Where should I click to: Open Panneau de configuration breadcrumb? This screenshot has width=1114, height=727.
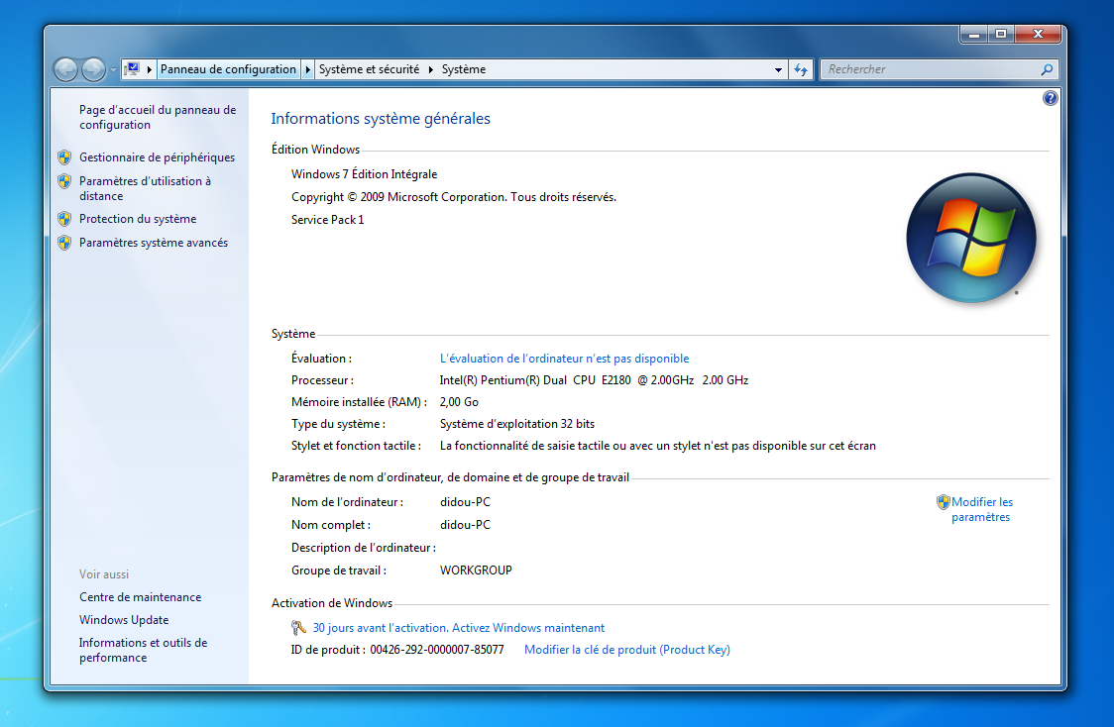(x=228, y=69)
